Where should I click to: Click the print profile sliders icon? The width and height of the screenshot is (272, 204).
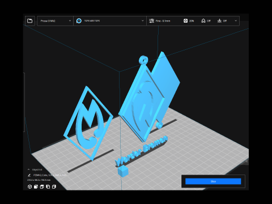(x=151, y=21)
